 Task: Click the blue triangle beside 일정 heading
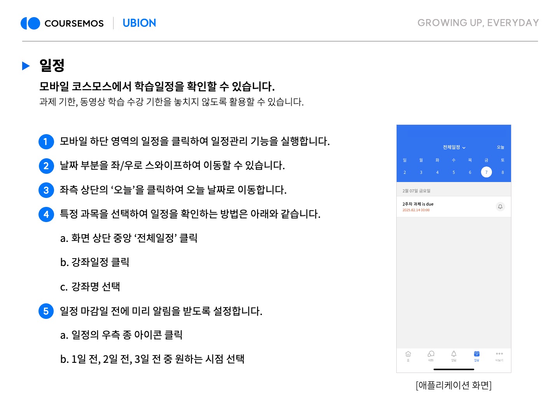coord(26,66)
